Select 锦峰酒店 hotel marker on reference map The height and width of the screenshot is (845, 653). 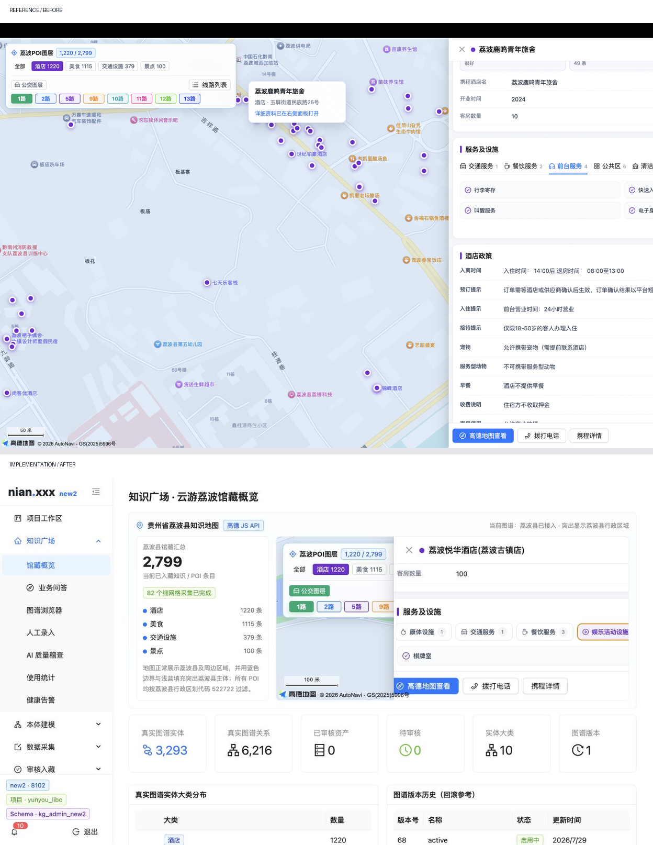coord(377,388)
